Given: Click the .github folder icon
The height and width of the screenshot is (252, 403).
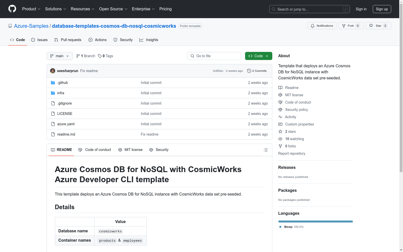Looking at the screenshot, I should point(53,83).
